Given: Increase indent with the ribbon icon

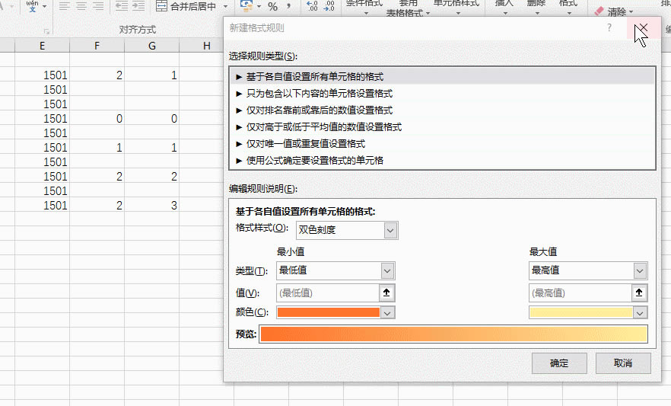Looking at the screenshot, I should [x=138, y=6].
